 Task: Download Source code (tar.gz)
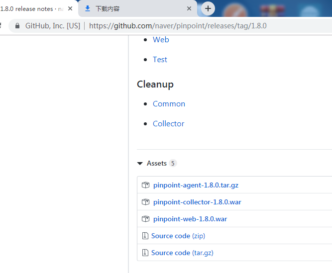[182, 253]
